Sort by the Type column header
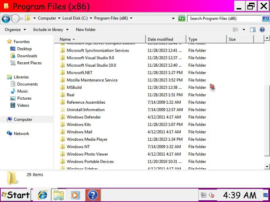Viewport: 270px width, 202px height. [x=206, y=39]
